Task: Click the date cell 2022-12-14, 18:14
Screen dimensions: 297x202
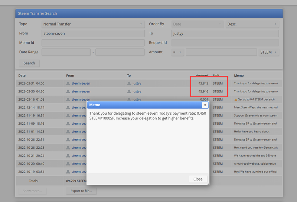Action: 31,107
